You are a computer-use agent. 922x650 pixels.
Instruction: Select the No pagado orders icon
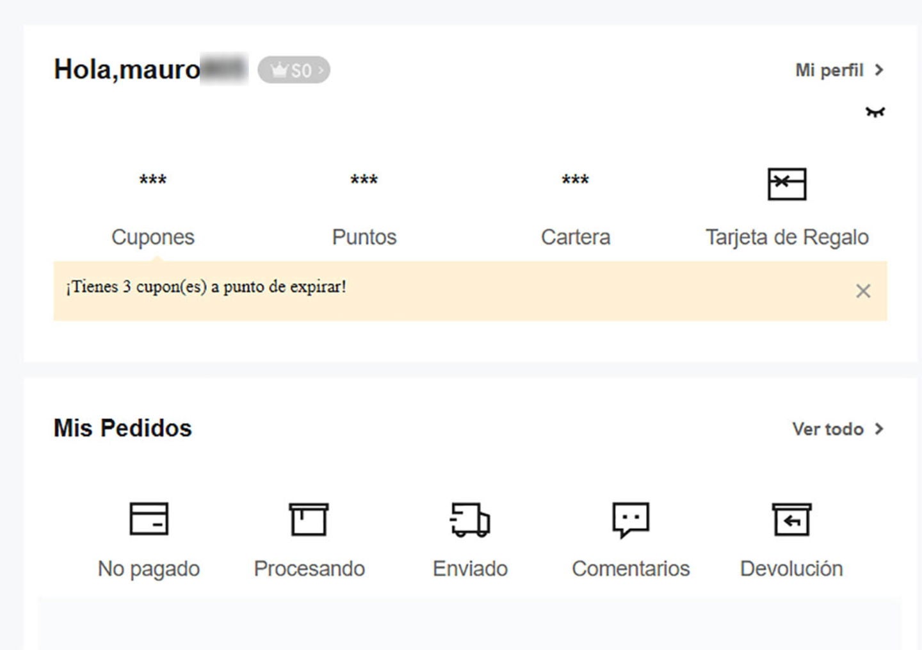(x=148, y=520)
